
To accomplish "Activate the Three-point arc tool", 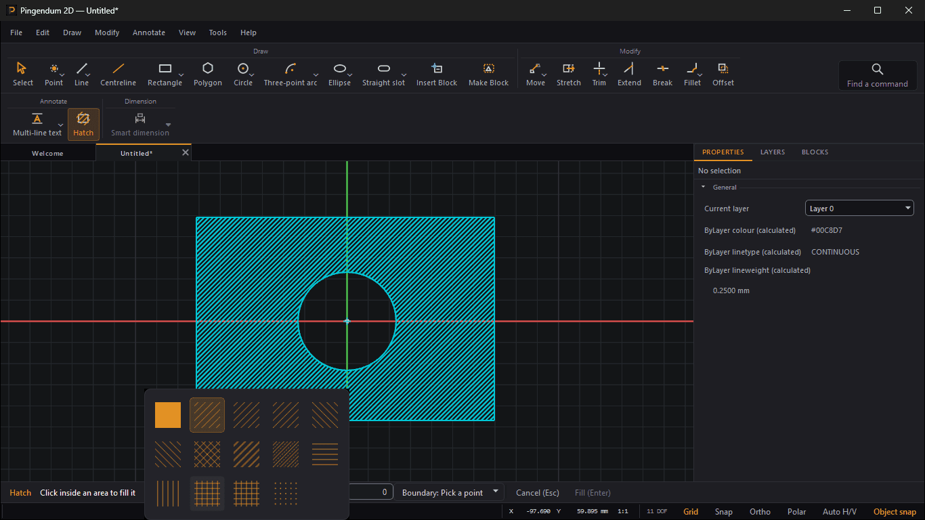I will point(291,74).
